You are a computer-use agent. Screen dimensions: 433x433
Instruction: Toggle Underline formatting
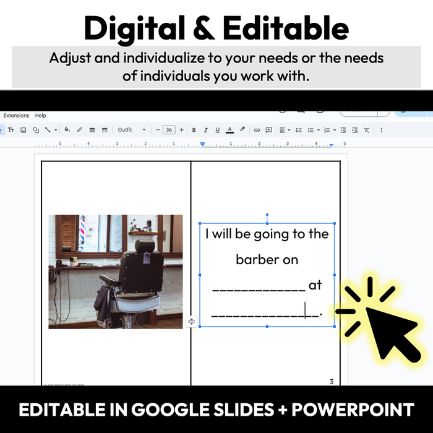point(217,130)
